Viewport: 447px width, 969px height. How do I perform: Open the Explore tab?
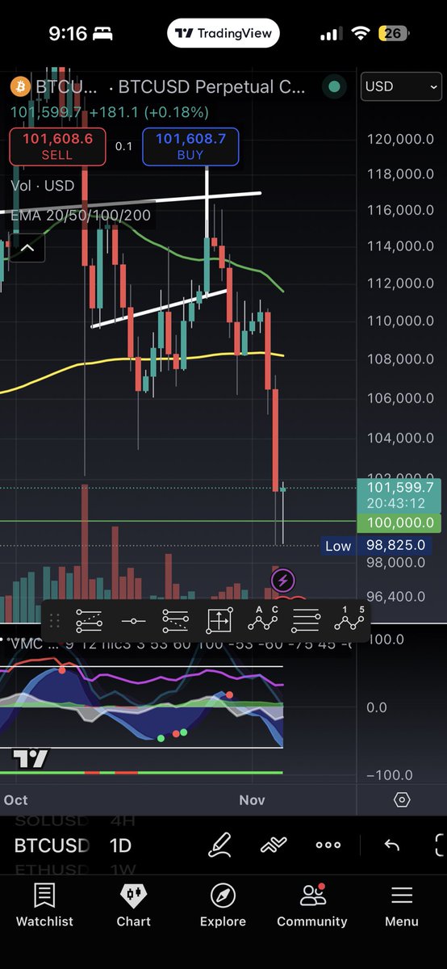click(223, 904)
